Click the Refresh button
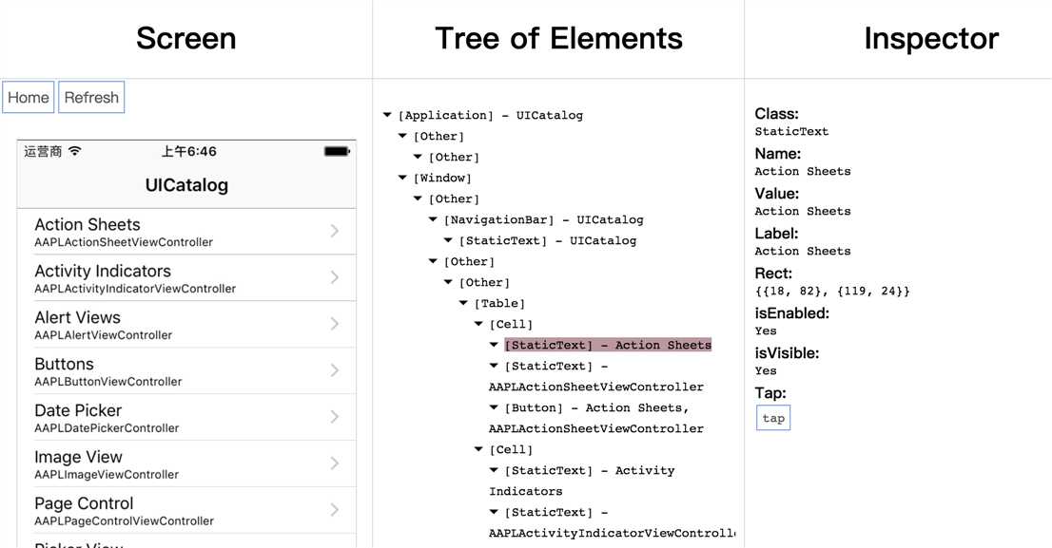Screen dimensions: 1052x548 coord(91,97)
